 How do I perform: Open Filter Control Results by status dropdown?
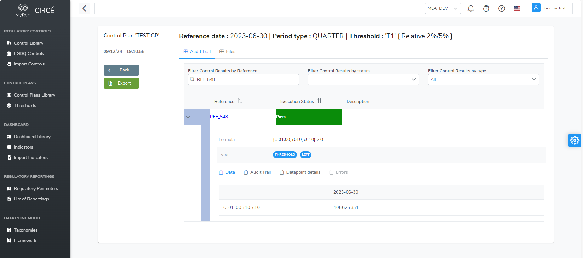coord(363,79)
